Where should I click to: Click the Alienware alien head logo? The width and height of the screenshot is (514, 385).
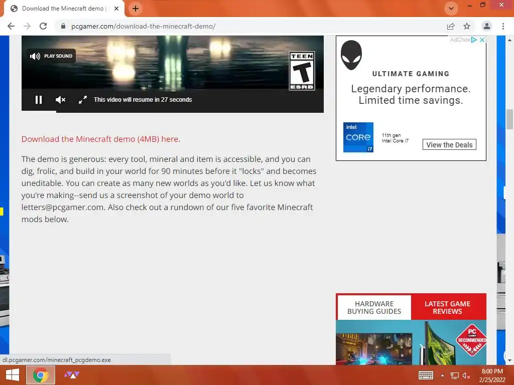point(351,55)
